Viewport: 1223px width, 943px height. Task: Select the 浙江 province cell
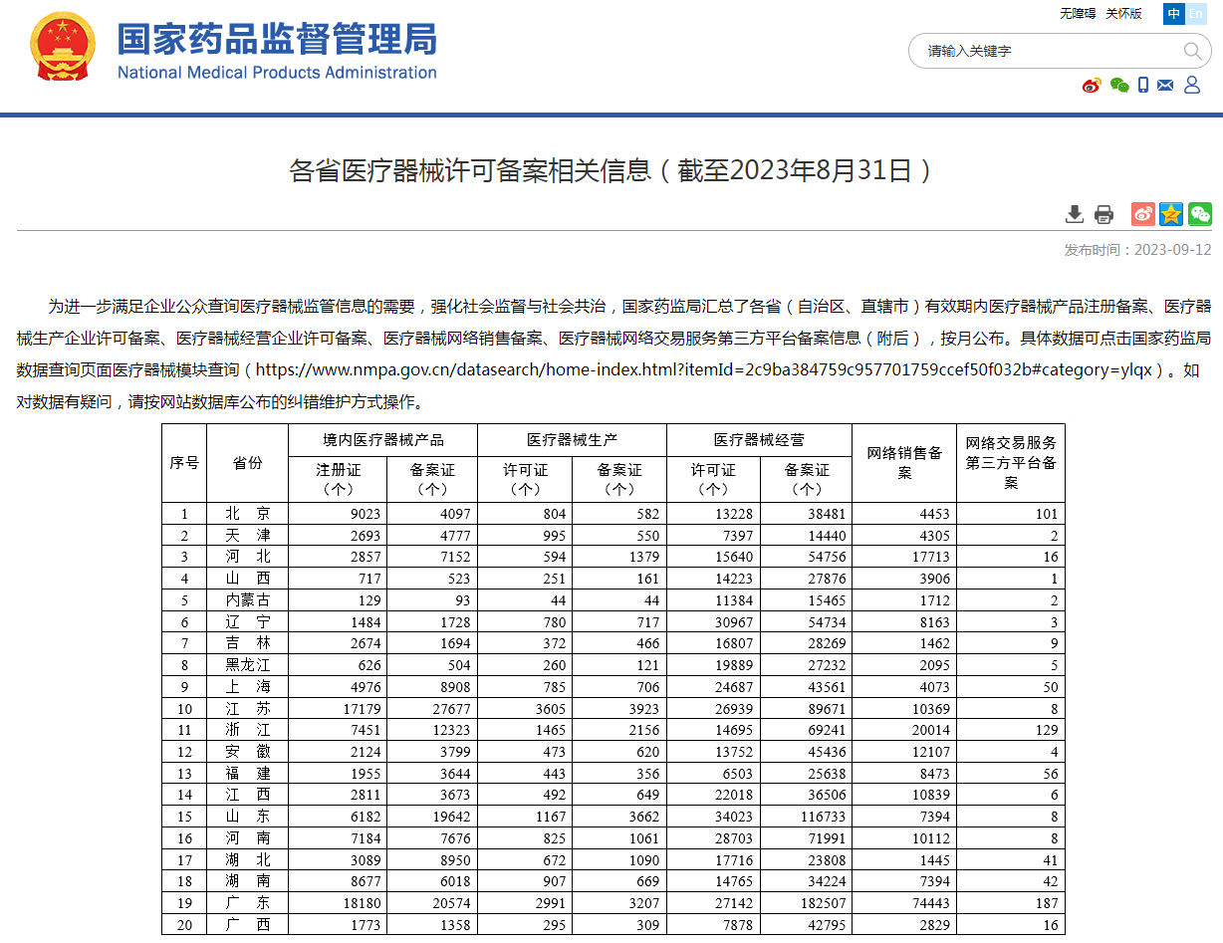pyautogui.click(x=248, y=730)
